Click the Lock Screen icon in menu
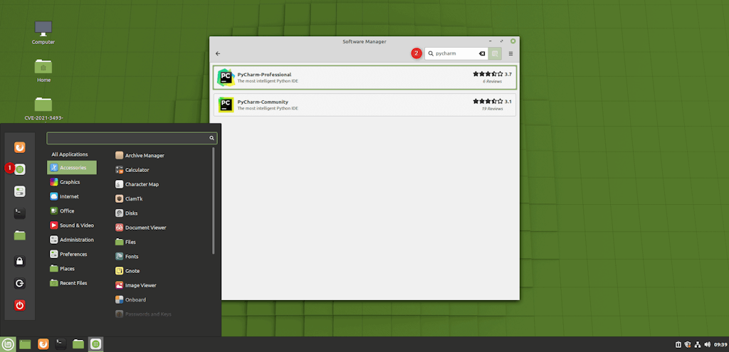The width and height of the screenshot is (729, 352). [19, 262]
